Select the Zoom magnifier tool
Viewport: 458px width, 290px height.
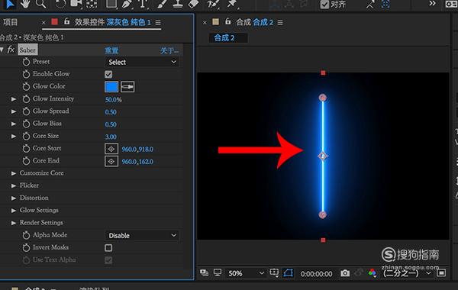41,4
